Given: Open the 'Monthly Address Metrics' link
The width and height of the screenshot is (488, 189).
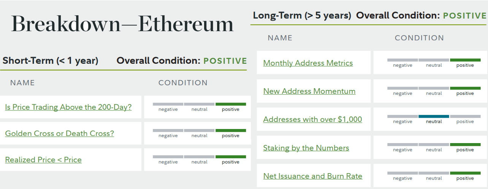Looking at the screenshot, I should tap(308, 63).
